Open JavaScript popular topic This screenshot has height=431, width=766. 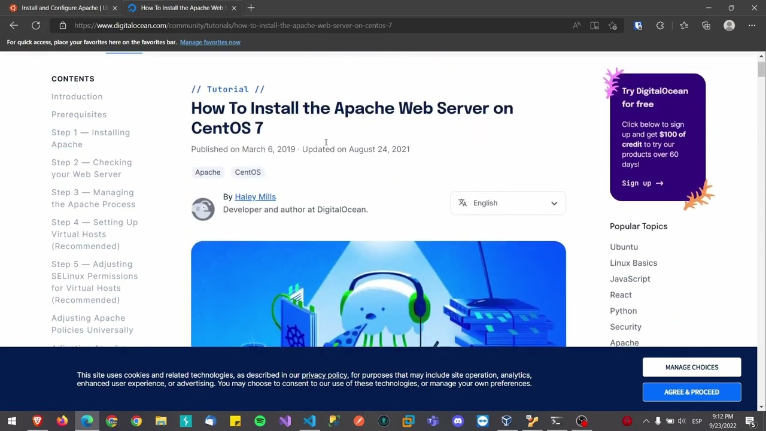[x=630, y=279]
